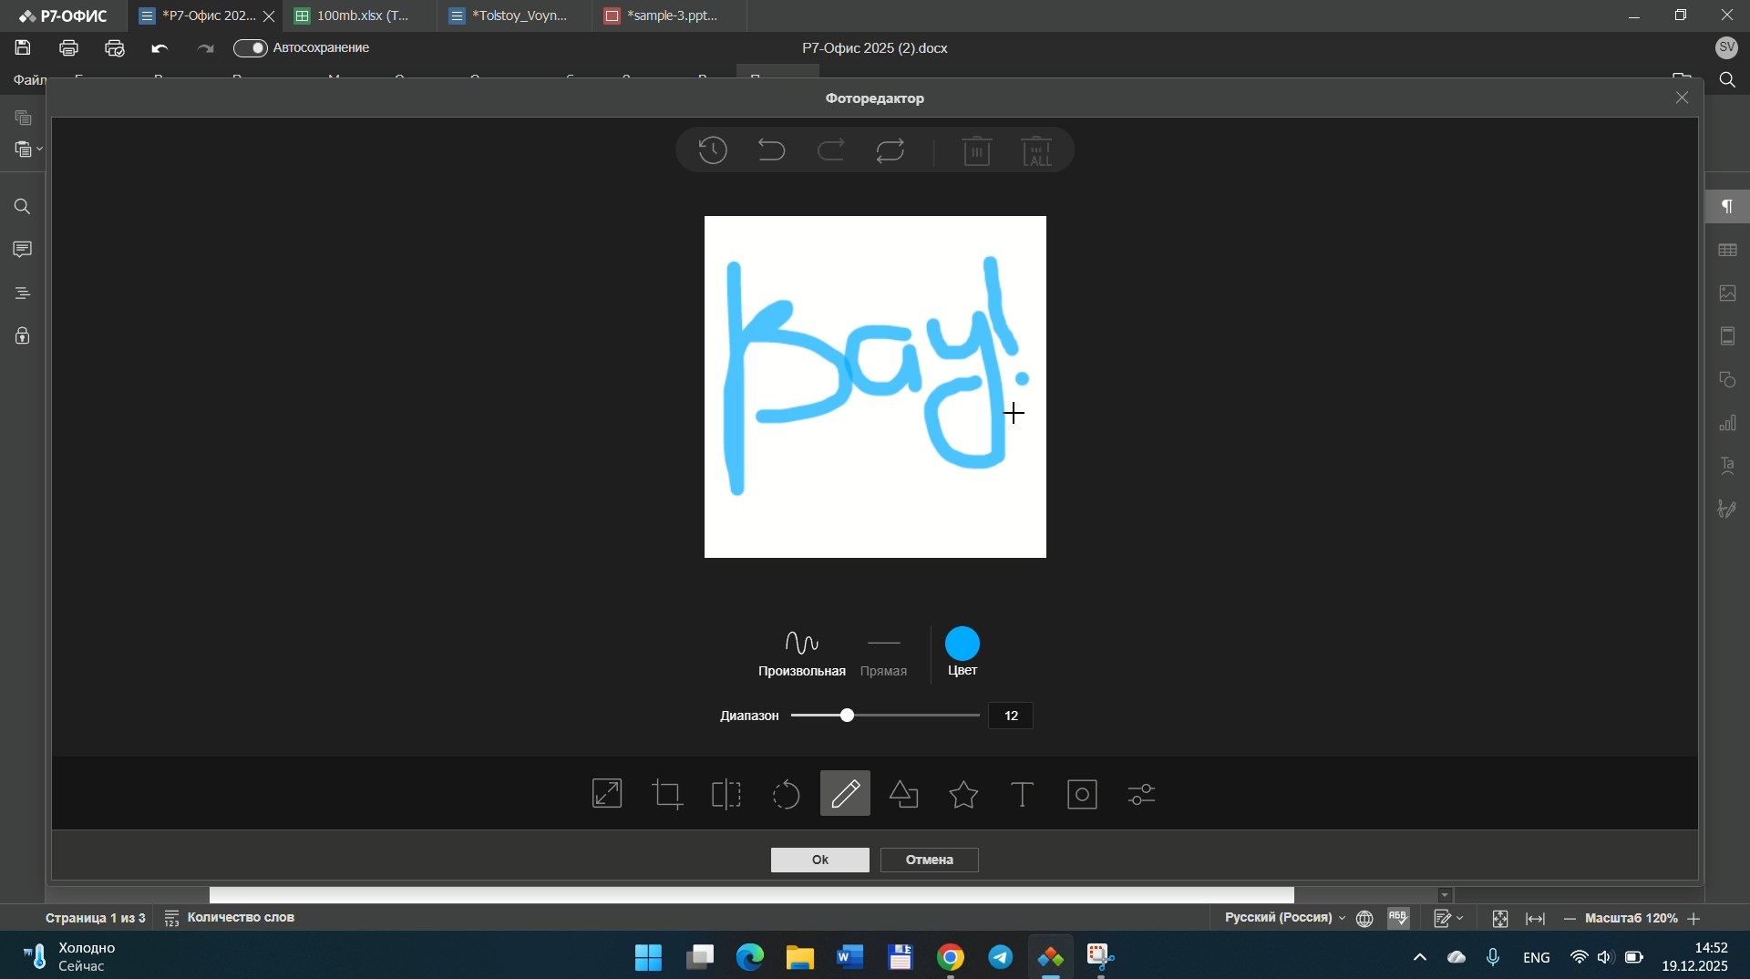Select the flip tool
This screenshot has height=979, width=1750.
(x=726, y=795)
